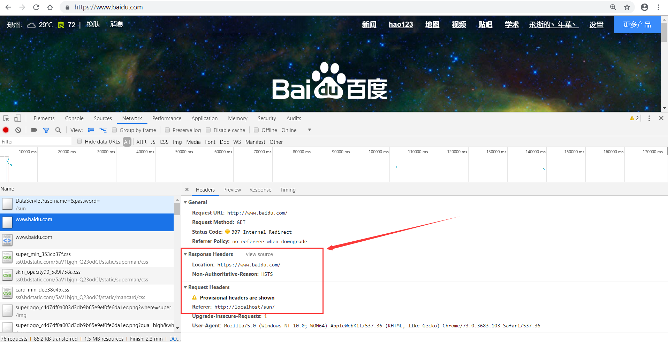
Task: Open the user profile avatar icon
Action: click(644, 7)
